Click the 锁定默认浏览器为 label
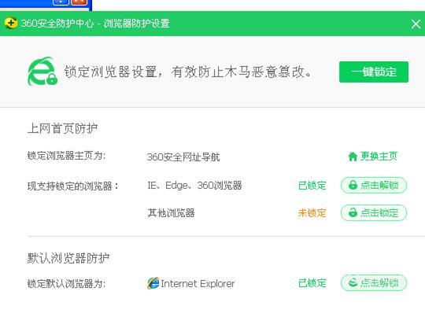425x317 pixels. coord(66,284)
